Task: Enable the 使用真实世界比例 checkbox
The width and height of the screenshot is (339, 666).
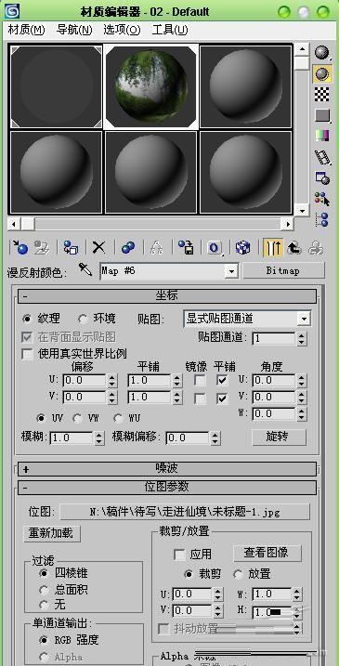Action: click(x=28, y=354)
